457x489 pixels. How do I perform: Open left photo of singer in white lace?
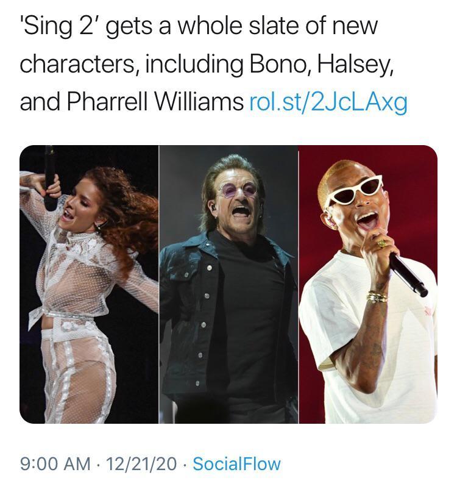[x=89, y=284]
